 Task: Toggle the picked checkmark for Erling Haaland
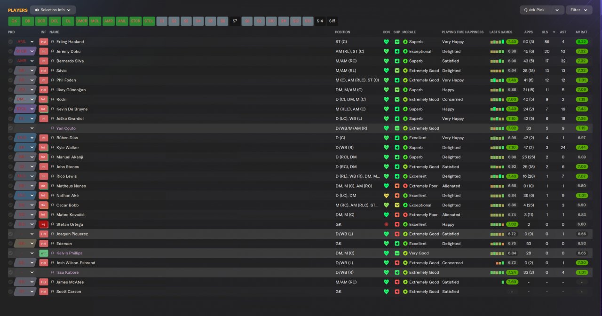10,42
